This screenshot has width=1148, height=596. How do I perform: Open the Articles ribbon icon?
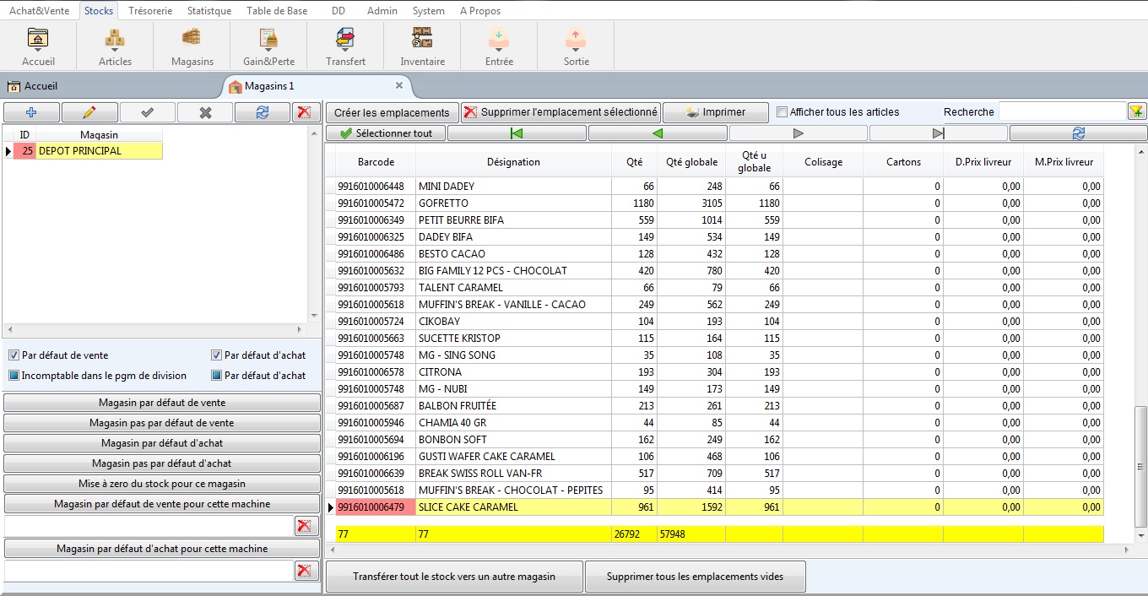tap(115, 46)
